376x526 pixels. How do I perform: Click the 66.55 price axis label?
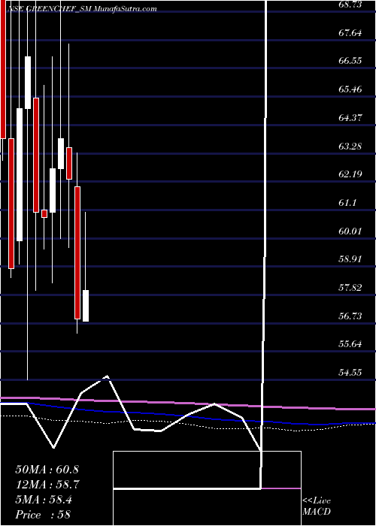(x=350, y=61)
